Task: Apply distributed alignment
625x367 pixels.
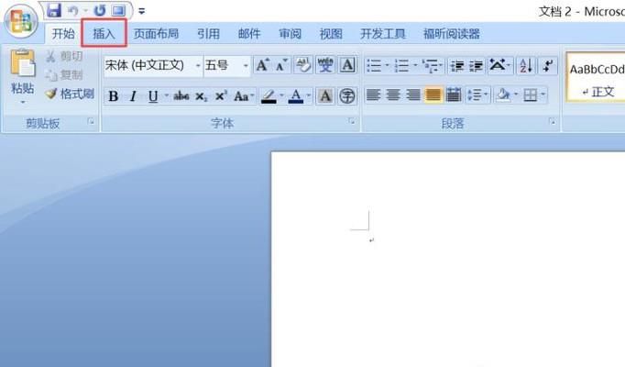Action: 454,95
